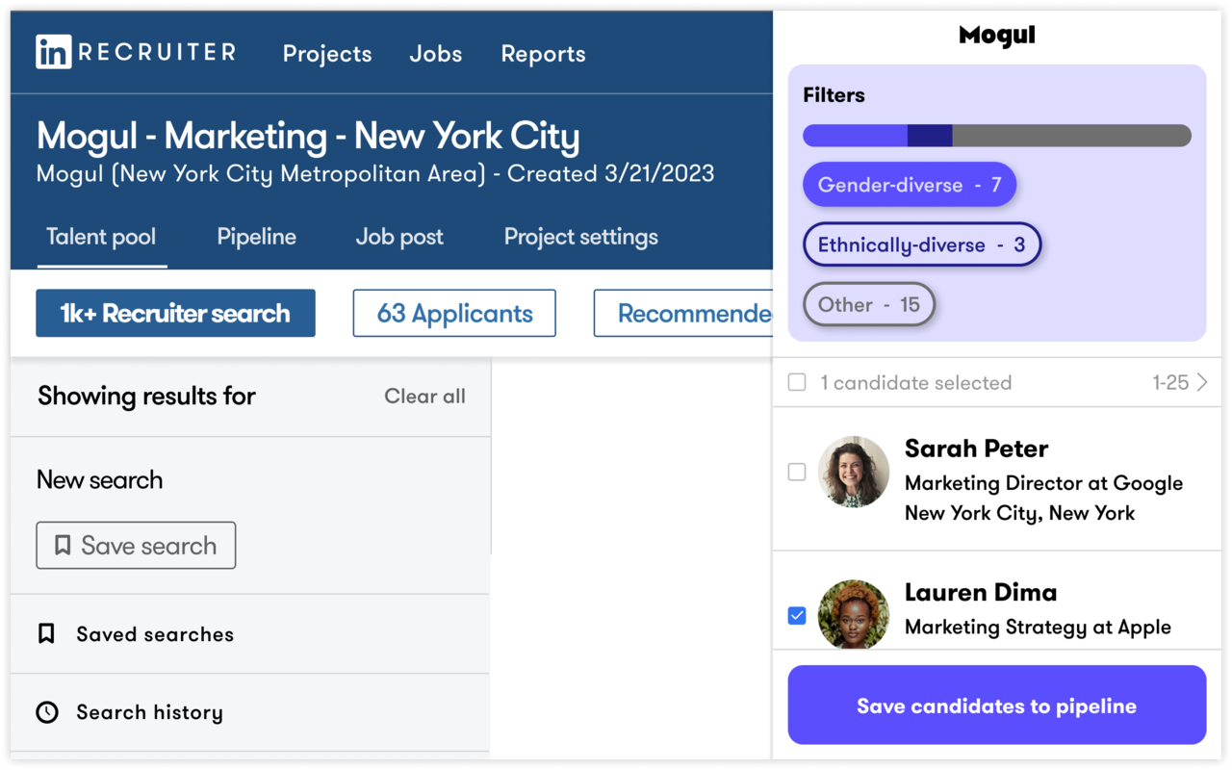Toggle the select-all candidates checkbox
Screen dimensions: 1232x770
pos(797,382)
